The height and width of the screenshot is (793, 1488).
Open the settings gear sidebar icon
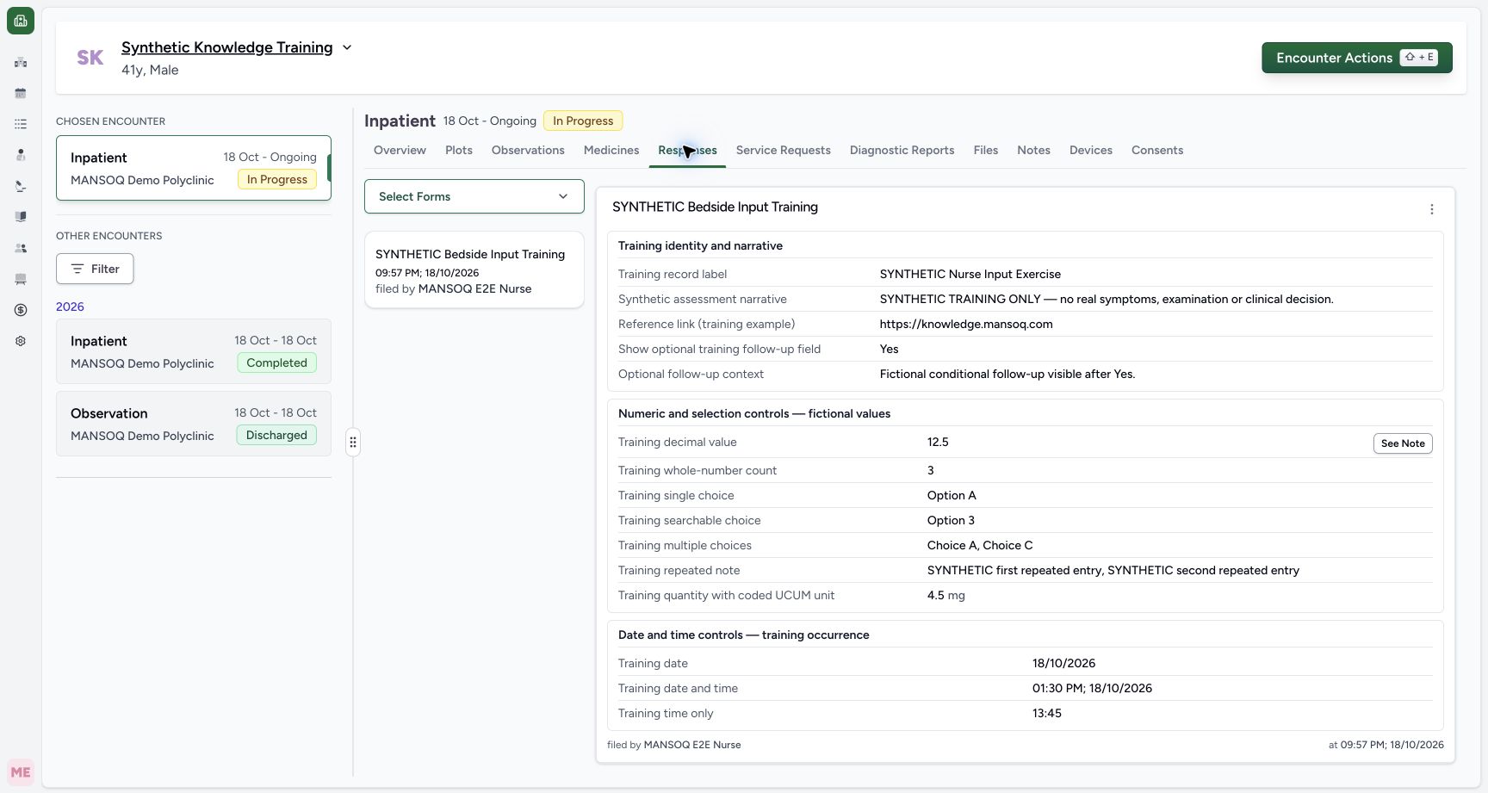coord(21,341)
